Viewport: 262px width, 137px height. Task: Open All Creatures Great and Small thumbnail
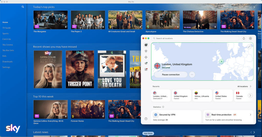pyautogui.click(x=125, y=20)
